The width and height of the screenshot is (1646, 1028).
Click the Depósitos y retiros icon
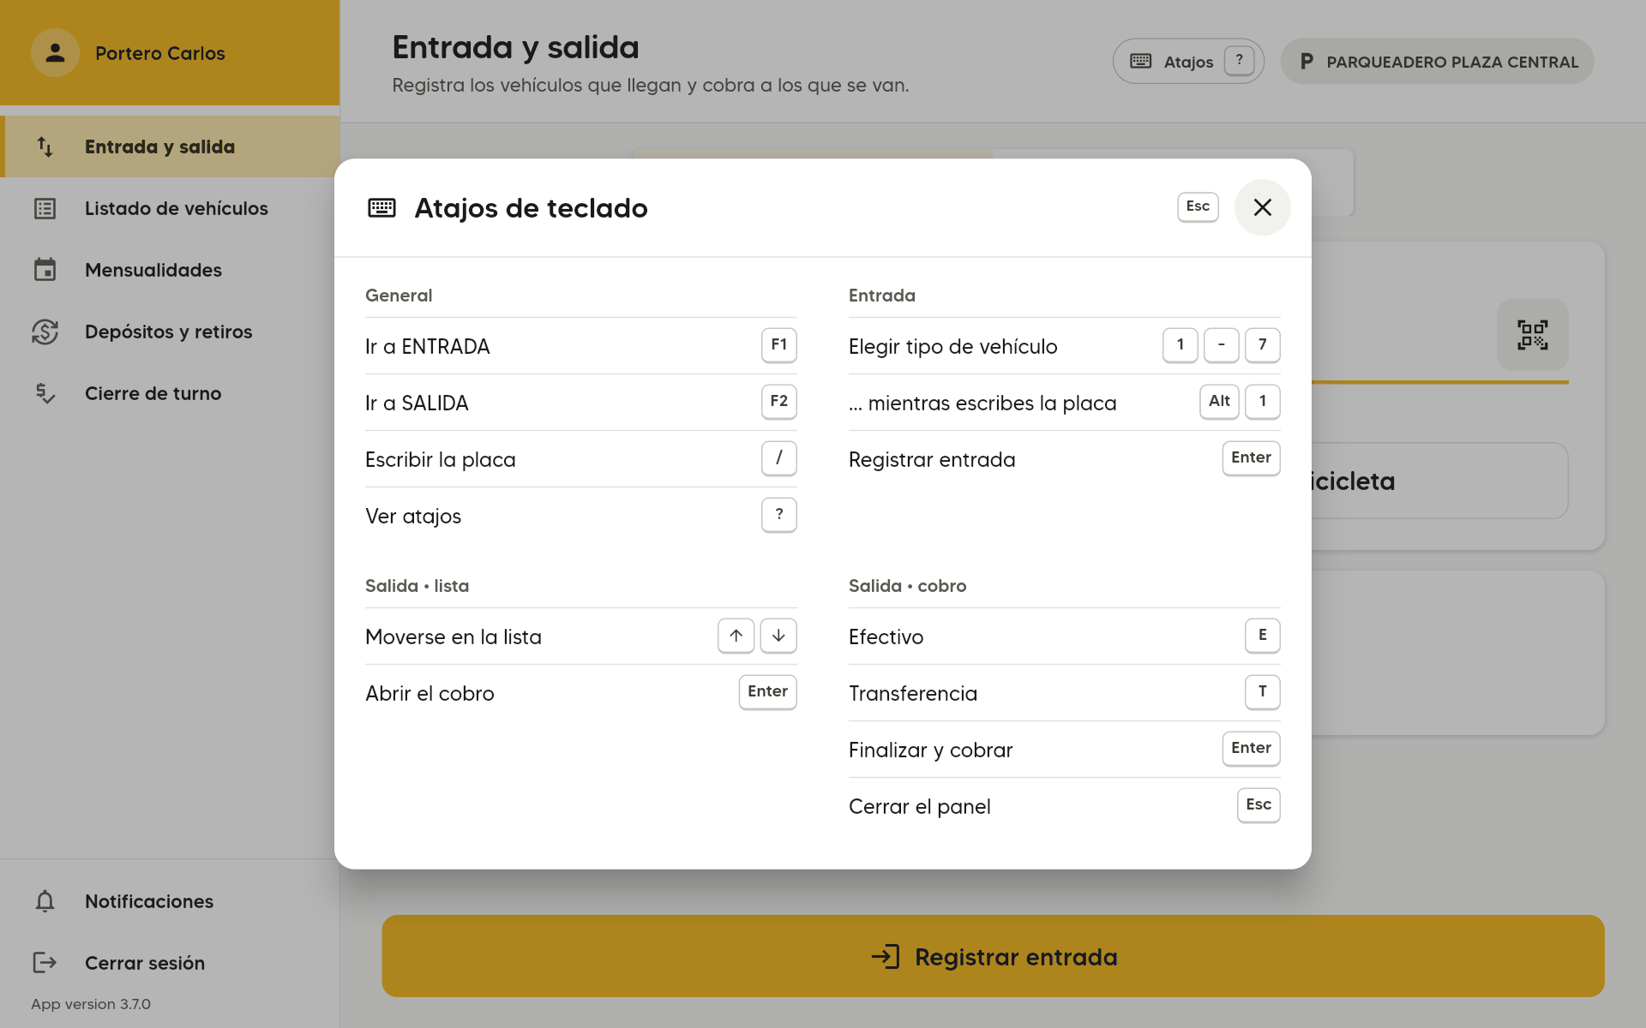click(45, 332)
